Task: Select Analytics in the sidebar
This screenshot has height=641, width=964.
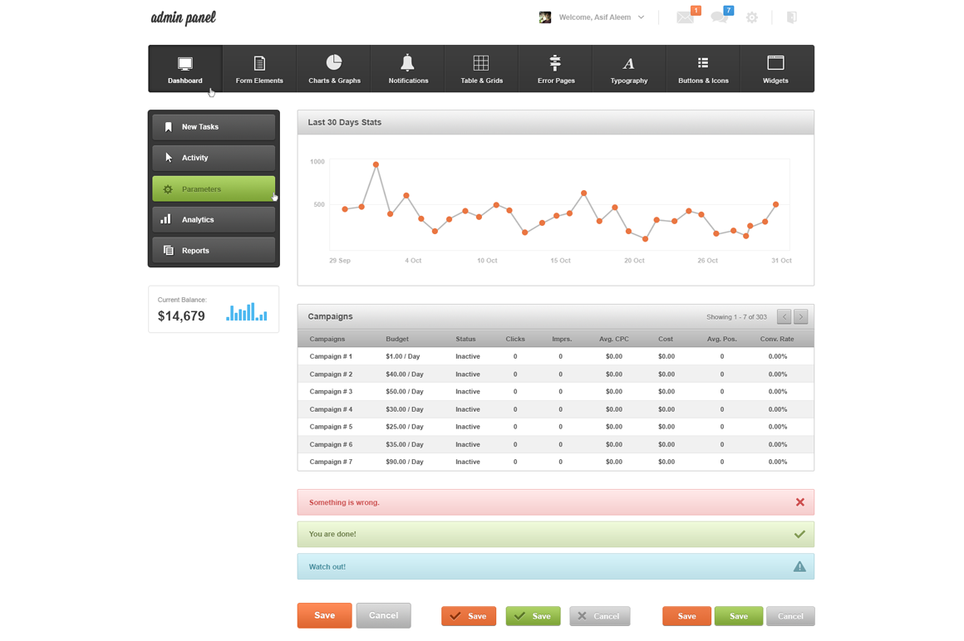Action: tap(214, 219)
